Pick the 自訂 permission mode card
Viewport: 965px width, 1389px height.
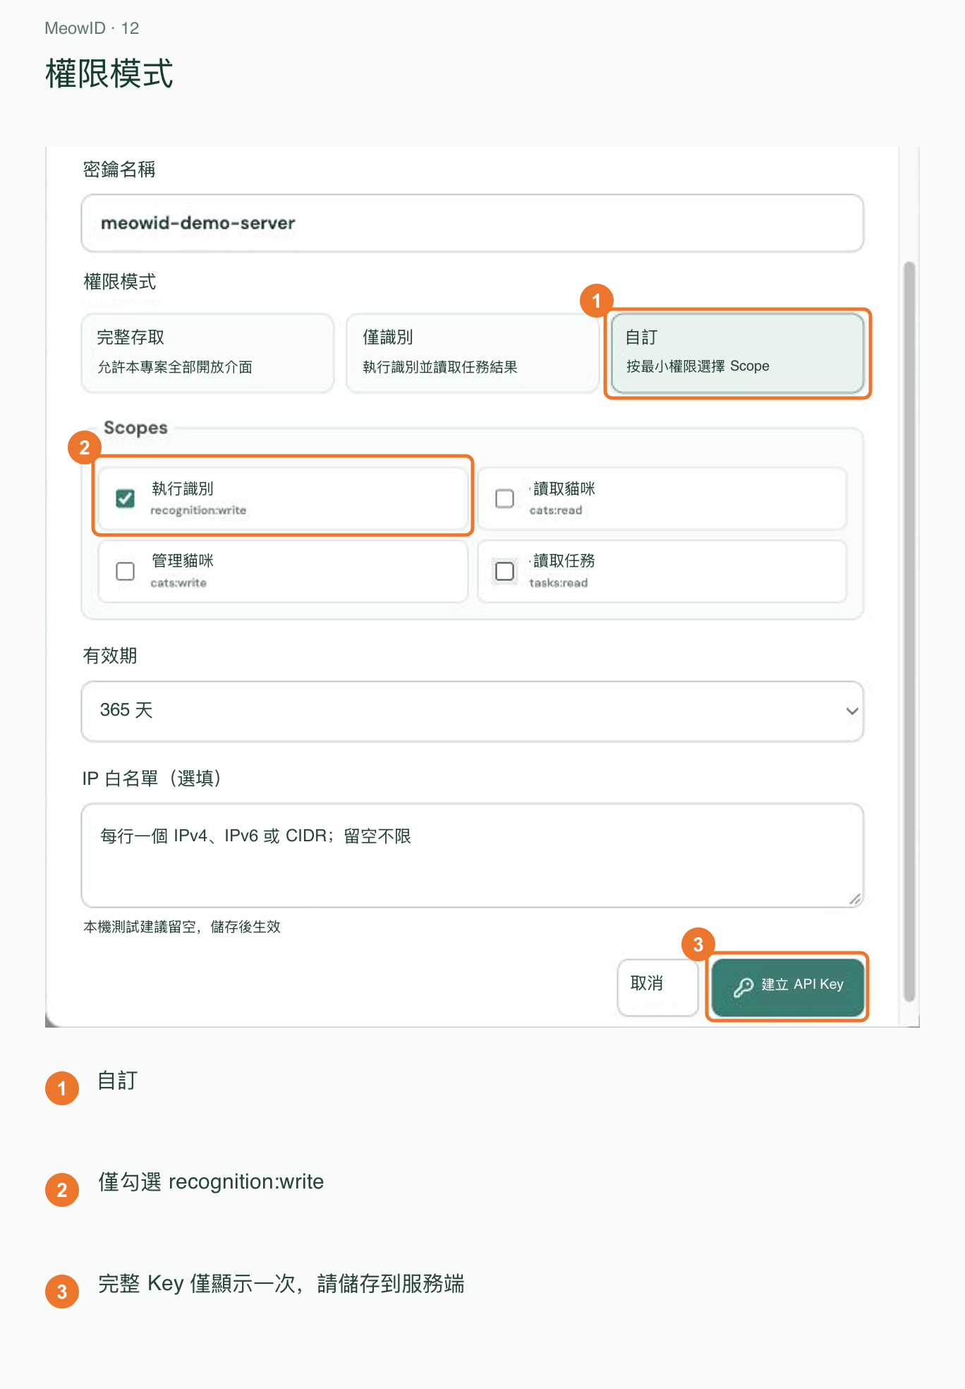point(737,353)
